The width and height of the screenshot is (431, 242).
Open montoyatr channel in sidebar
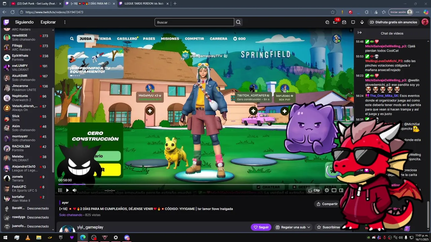pyautogui.click(x=26, y=138)
